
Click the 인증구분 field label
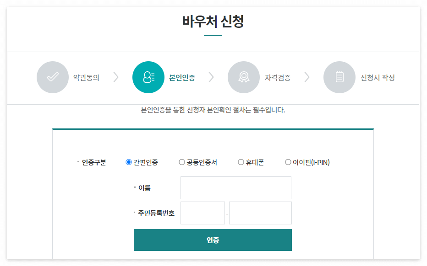pos(94,163)
